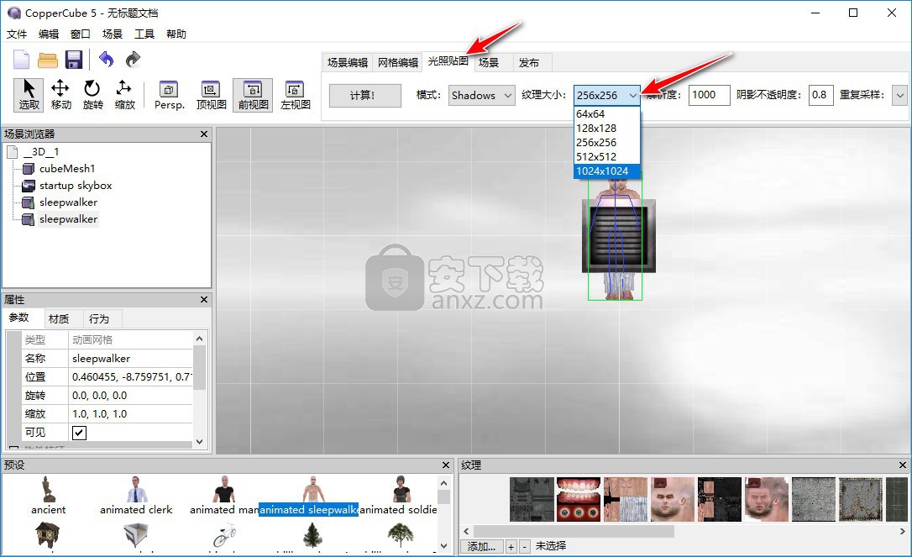Select cubeMesh1 in scene browser
The image size is (912, 557).
(67, 169)
